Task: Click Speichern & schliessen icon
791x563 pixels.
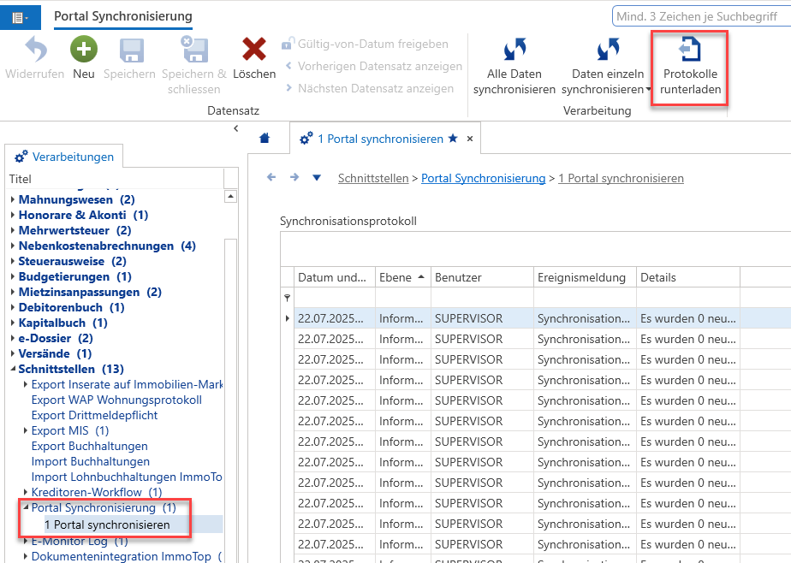Action: tap(194, 50)
